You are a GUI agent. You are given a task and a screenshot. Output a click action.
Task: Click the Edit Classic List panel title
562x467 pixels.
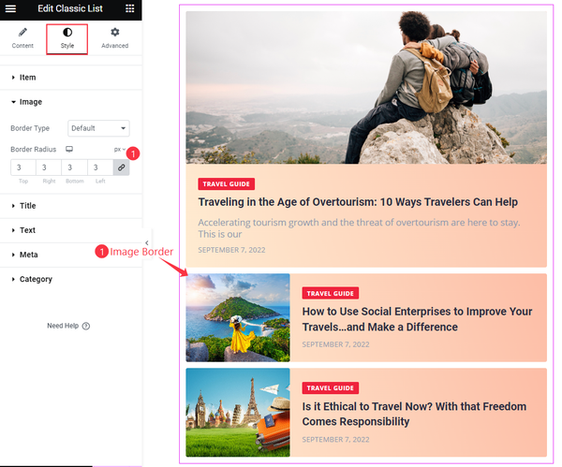click(70, 8)
